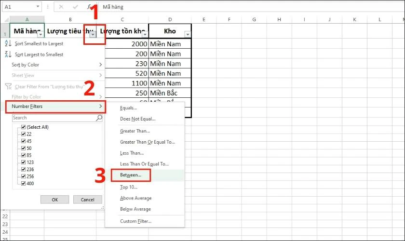Open the Lượng tiêu thụ filter dropdown
Screen dimensions: 405x241
pos(93,34)
